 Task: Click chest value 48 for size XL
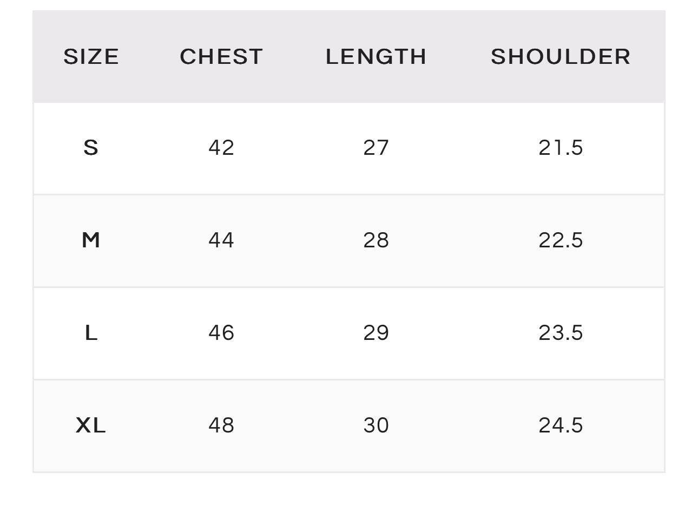221,425
